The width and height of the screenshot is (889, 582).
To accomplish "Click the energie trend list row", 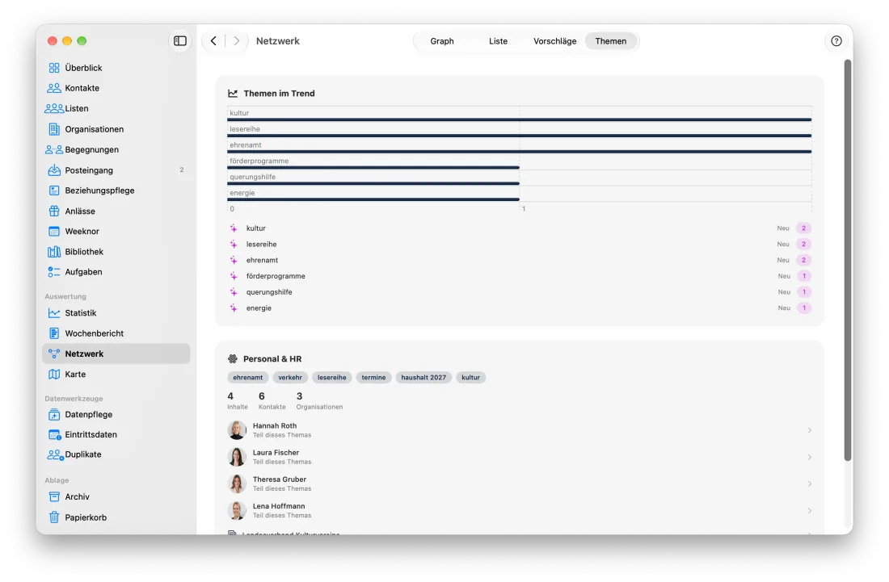I will click(x=520, y=308).
